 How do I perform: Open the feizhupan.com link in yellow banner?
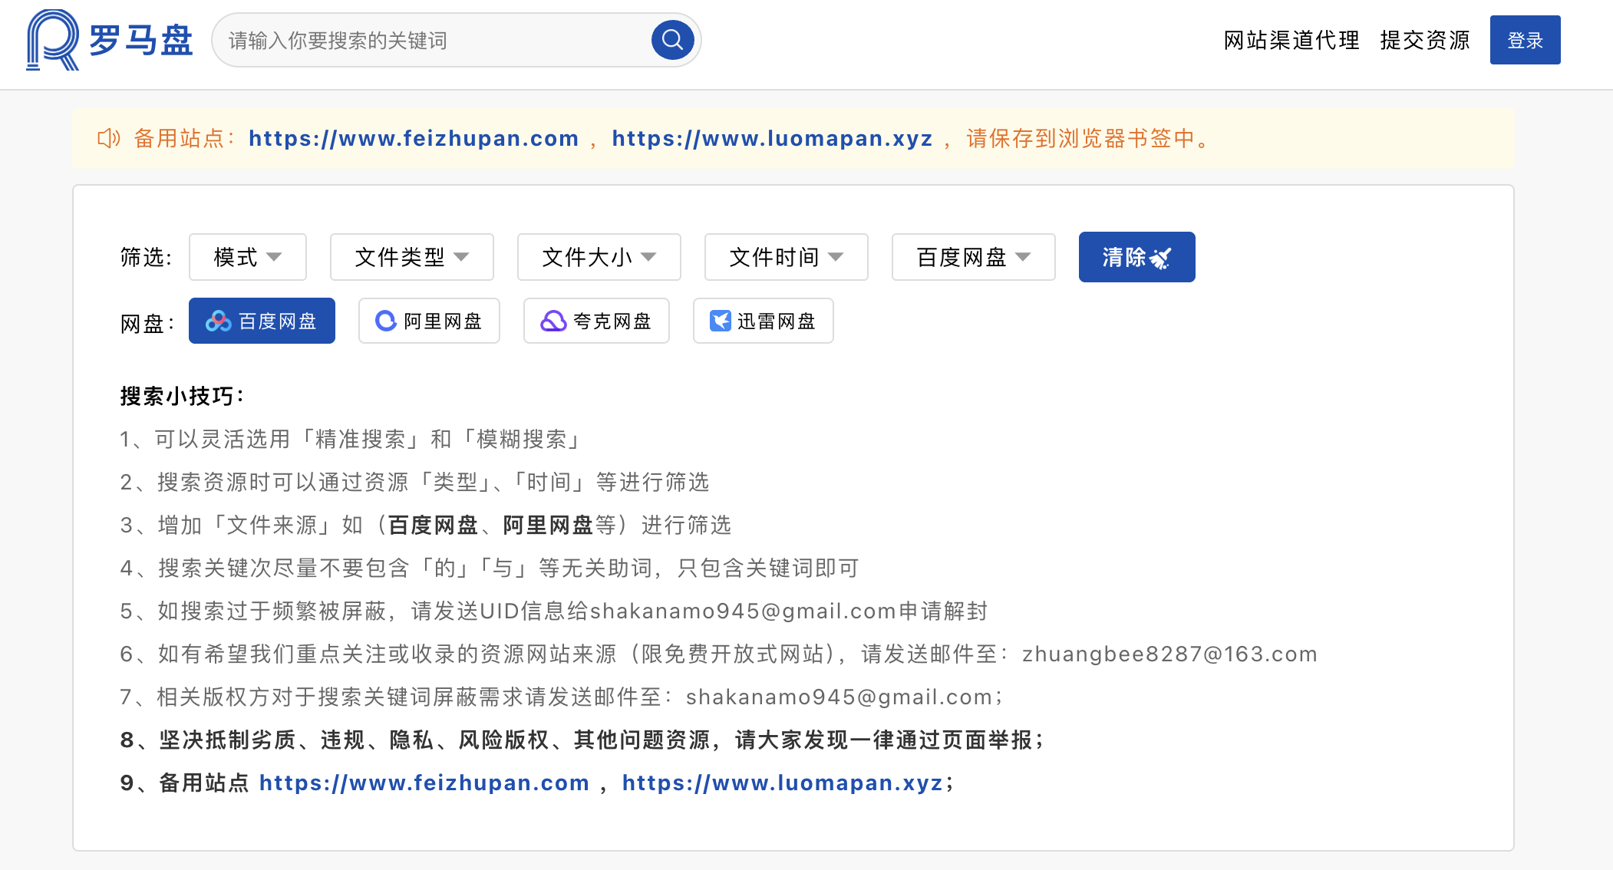point(414,138)
